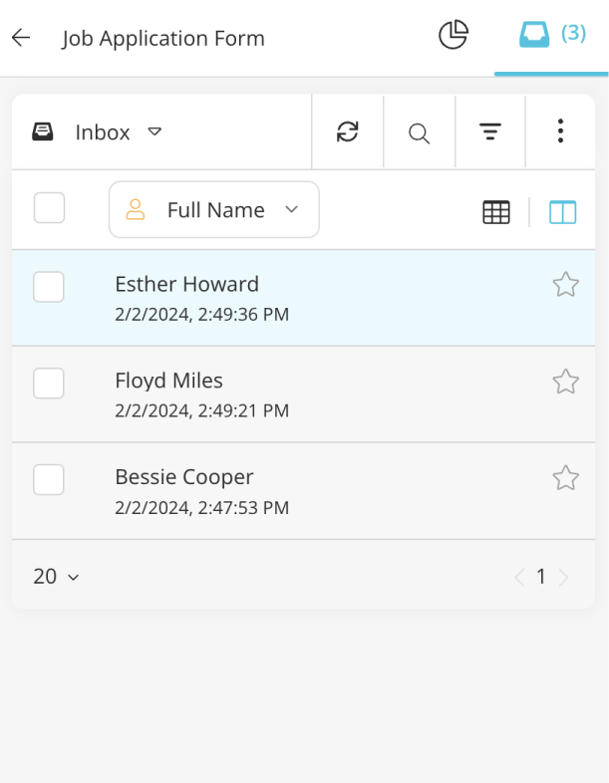Open Bessie Cooper's submission entry
609x783 pixels.
[184, 477]
